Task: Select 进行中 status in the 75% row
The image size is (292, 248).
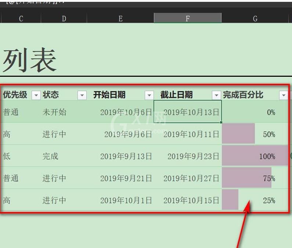Action: click(64, 178)
